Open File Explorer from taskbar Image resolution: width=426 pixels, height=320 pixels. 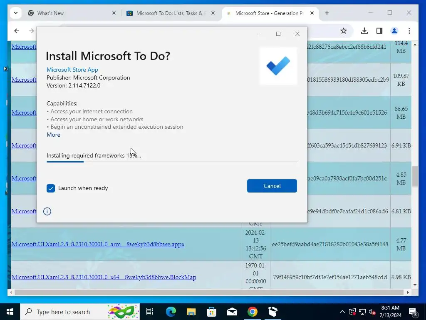coord(191,312)
